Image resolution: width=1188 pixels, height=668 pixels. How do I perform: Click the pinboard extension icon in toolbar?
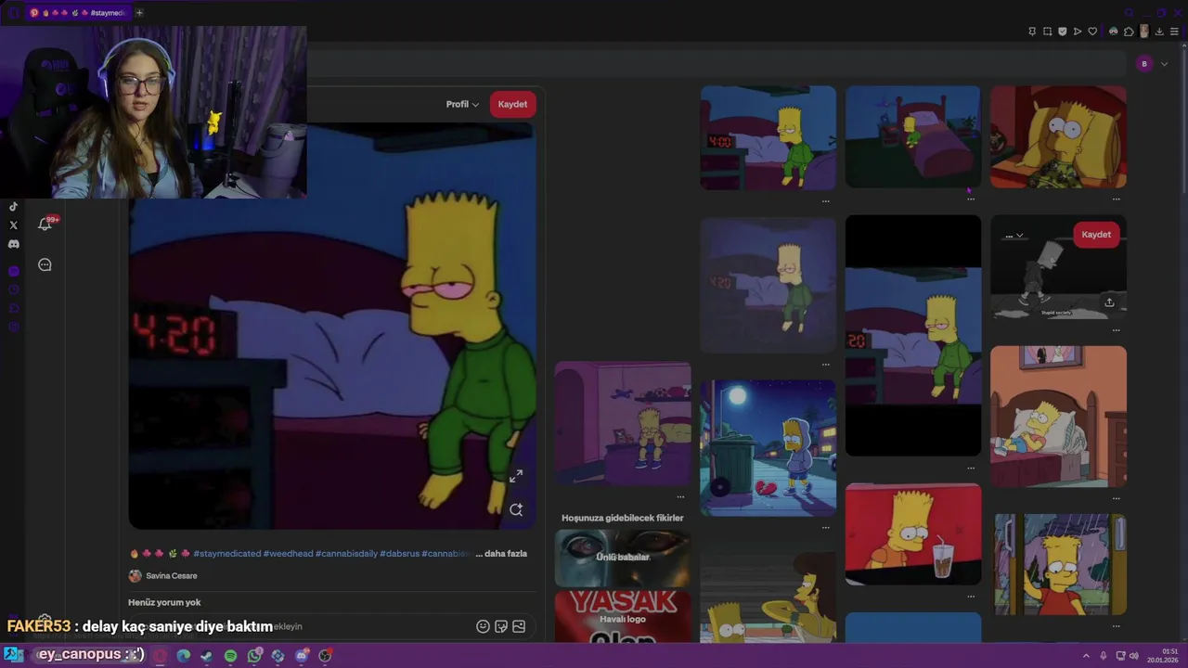(1032, 32)
